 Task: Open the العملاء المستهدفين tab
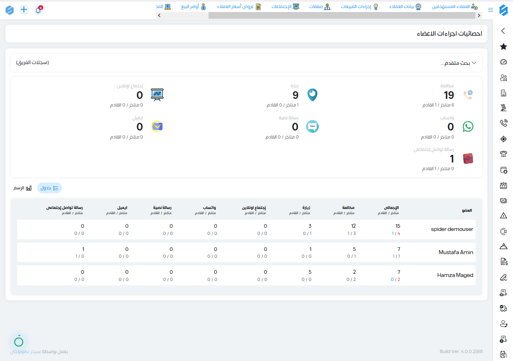pyautogui.click(x=455, y=7)
